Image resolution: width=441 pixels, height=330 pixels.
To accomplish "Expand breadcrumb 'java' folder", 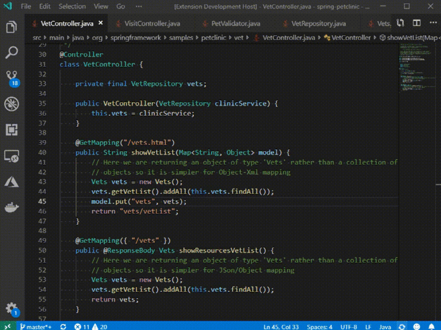I will 78,38.
